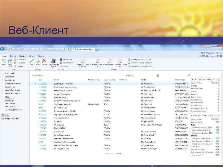This screenshot has width=223, height=167.
Task: Select the Progressive Home Furnishings row
Action: (110, 87)
